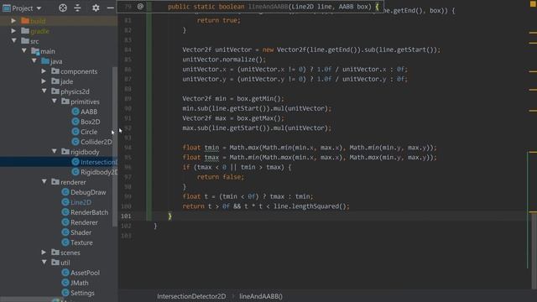
Task: Collapse the renderer package
Action: (44, 182)
